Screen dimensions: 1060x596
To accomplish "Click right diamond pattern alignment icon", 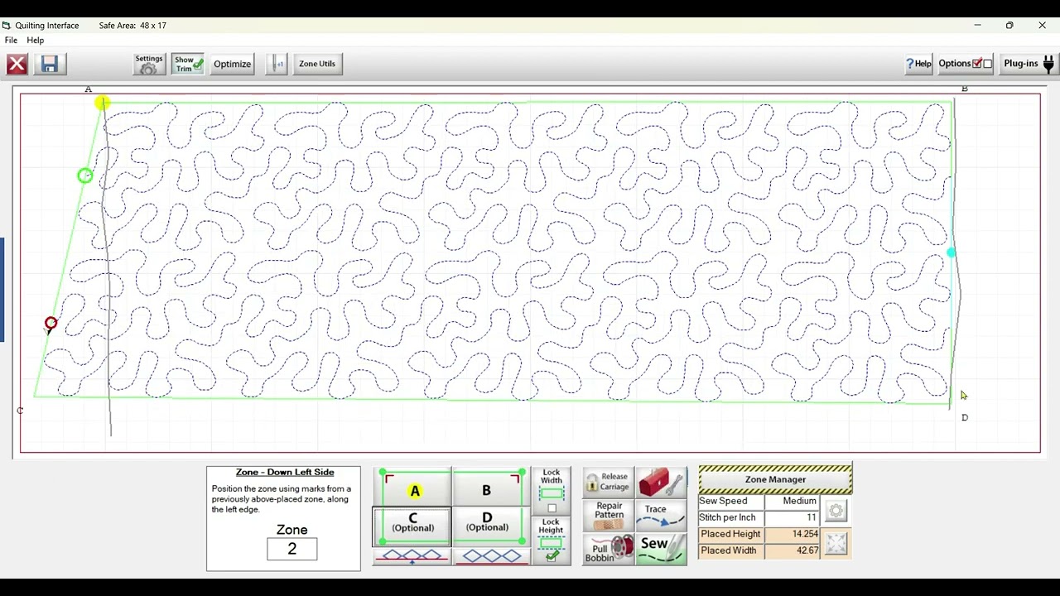I will [492, 556].
